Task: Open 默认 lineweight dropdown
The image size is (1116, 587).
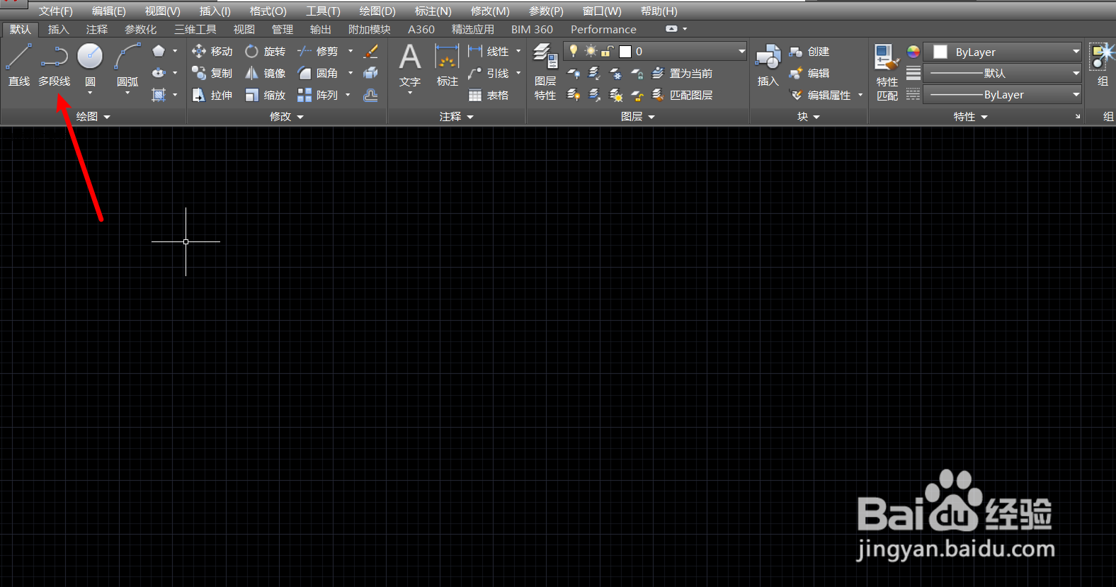Action: (1076, 73)
